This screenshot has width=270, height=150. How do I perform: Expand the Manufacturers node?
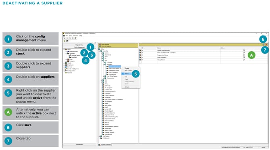pyautogui.click(x=66, y=51)
